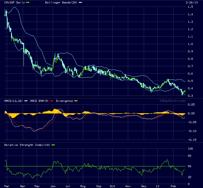Click the red MACD EMA swatch
This screenshot has height=188, width=203.
click(52, 101)
